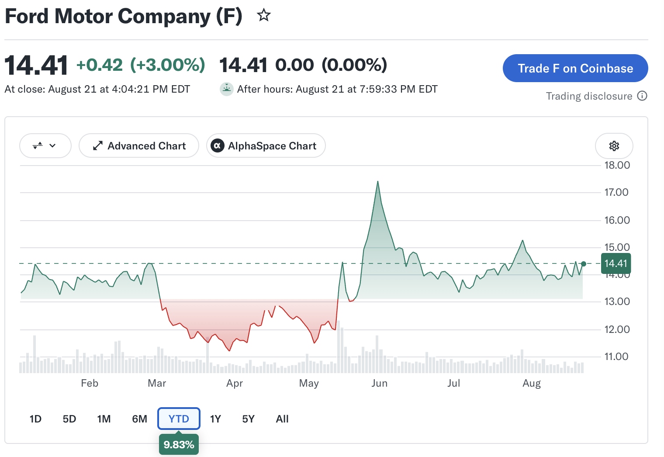Image resolution: width=664 pixels, height=457 pixels.
Task: Click the Ford Motor Company (F) heading
Action: click(124, 17)
